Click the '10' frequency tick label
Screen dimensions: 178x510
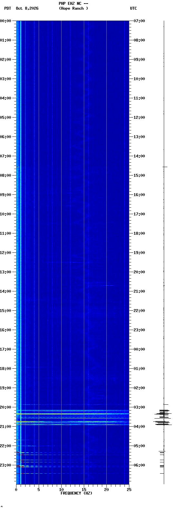[x=61, y=490]
